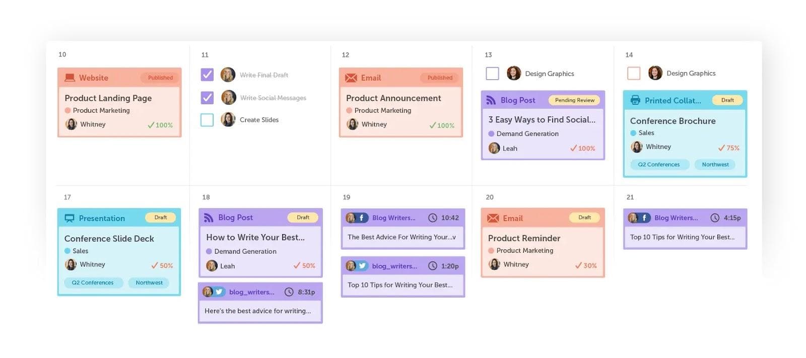Click the Demand Generation color dot on day 18

209,251
